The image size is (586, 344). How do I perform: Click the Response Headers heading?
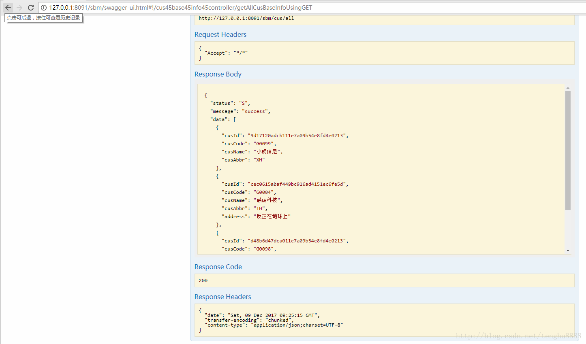(223, 297)
